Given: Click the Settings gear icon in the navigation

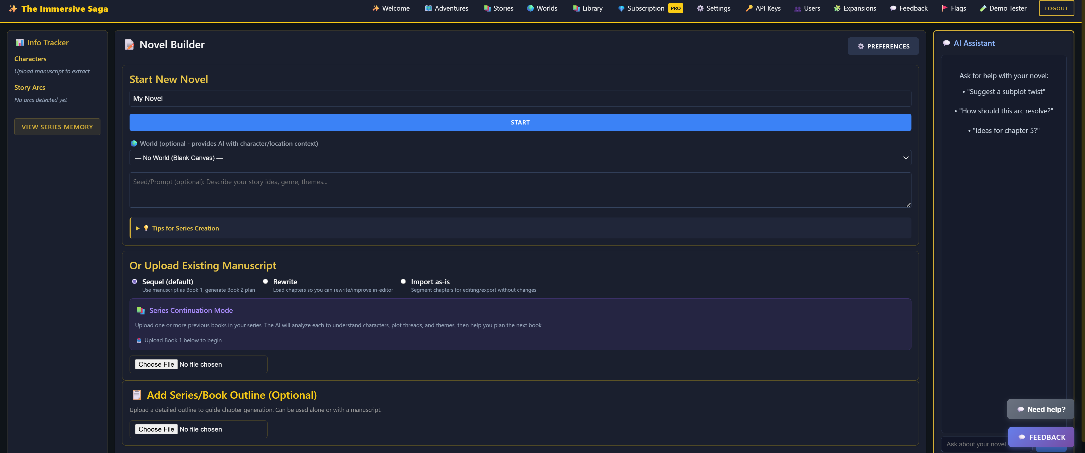Looking at the screenshot, I should click(x=700, y=8).
